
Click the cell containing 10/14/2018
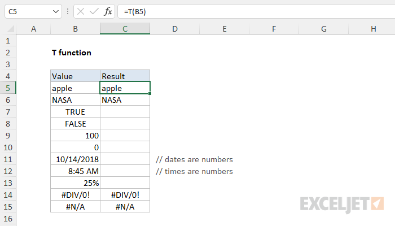click(x=75, y=159)
